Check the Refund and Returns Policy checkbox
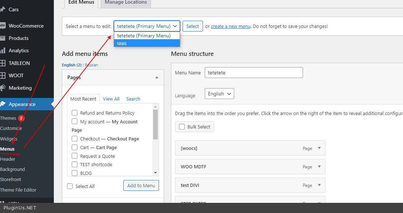 click(75, 113)
